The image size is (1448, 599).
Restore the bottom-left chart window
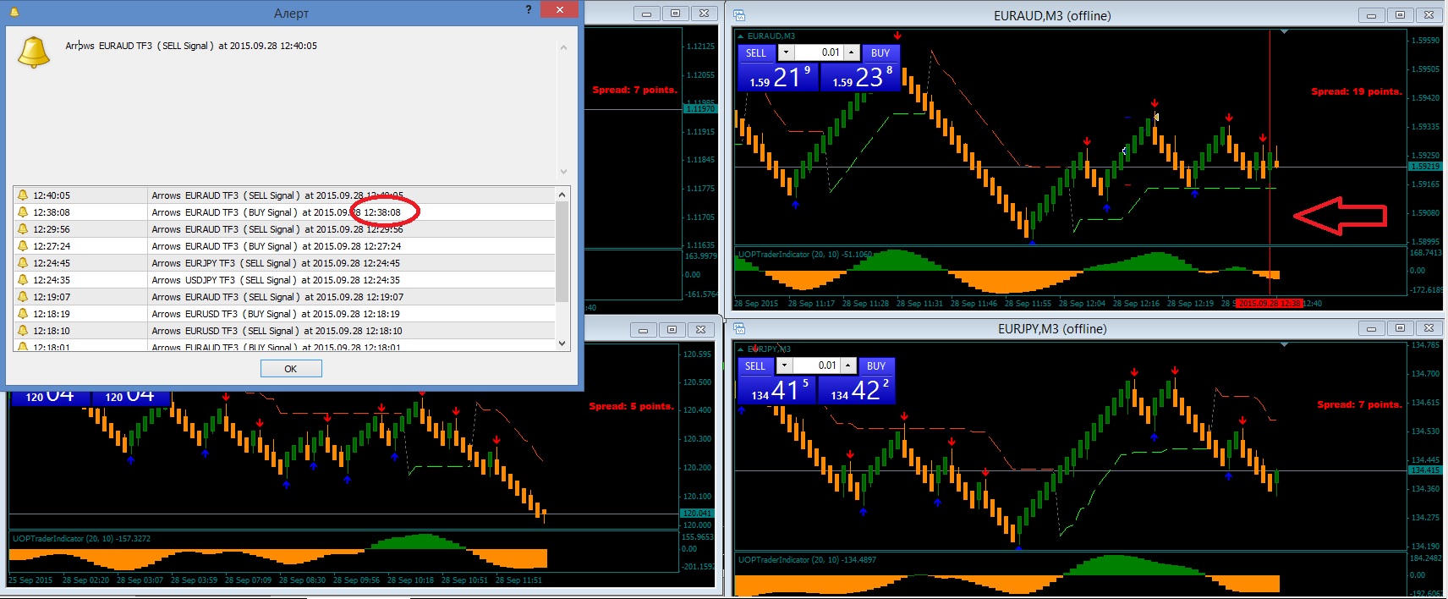point(672,330)
